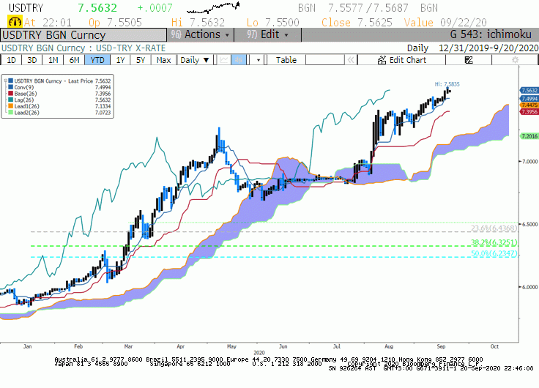
Task: Select the line chart type icon
Action: point(224,60)
